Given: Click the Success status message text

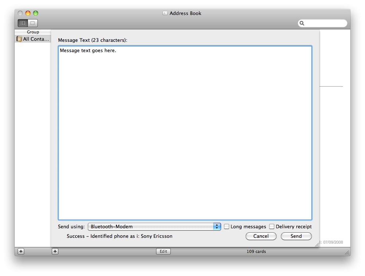Looking at the screenshot, I should click(x=120, y=236).
